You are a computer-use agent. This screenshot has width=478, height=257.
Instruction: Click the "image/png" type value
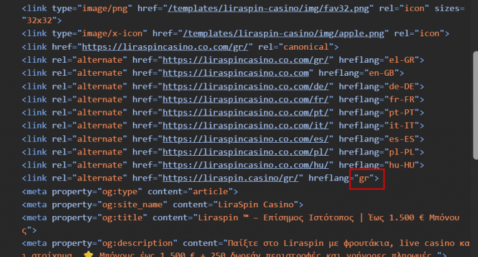(x=105, y=9)
